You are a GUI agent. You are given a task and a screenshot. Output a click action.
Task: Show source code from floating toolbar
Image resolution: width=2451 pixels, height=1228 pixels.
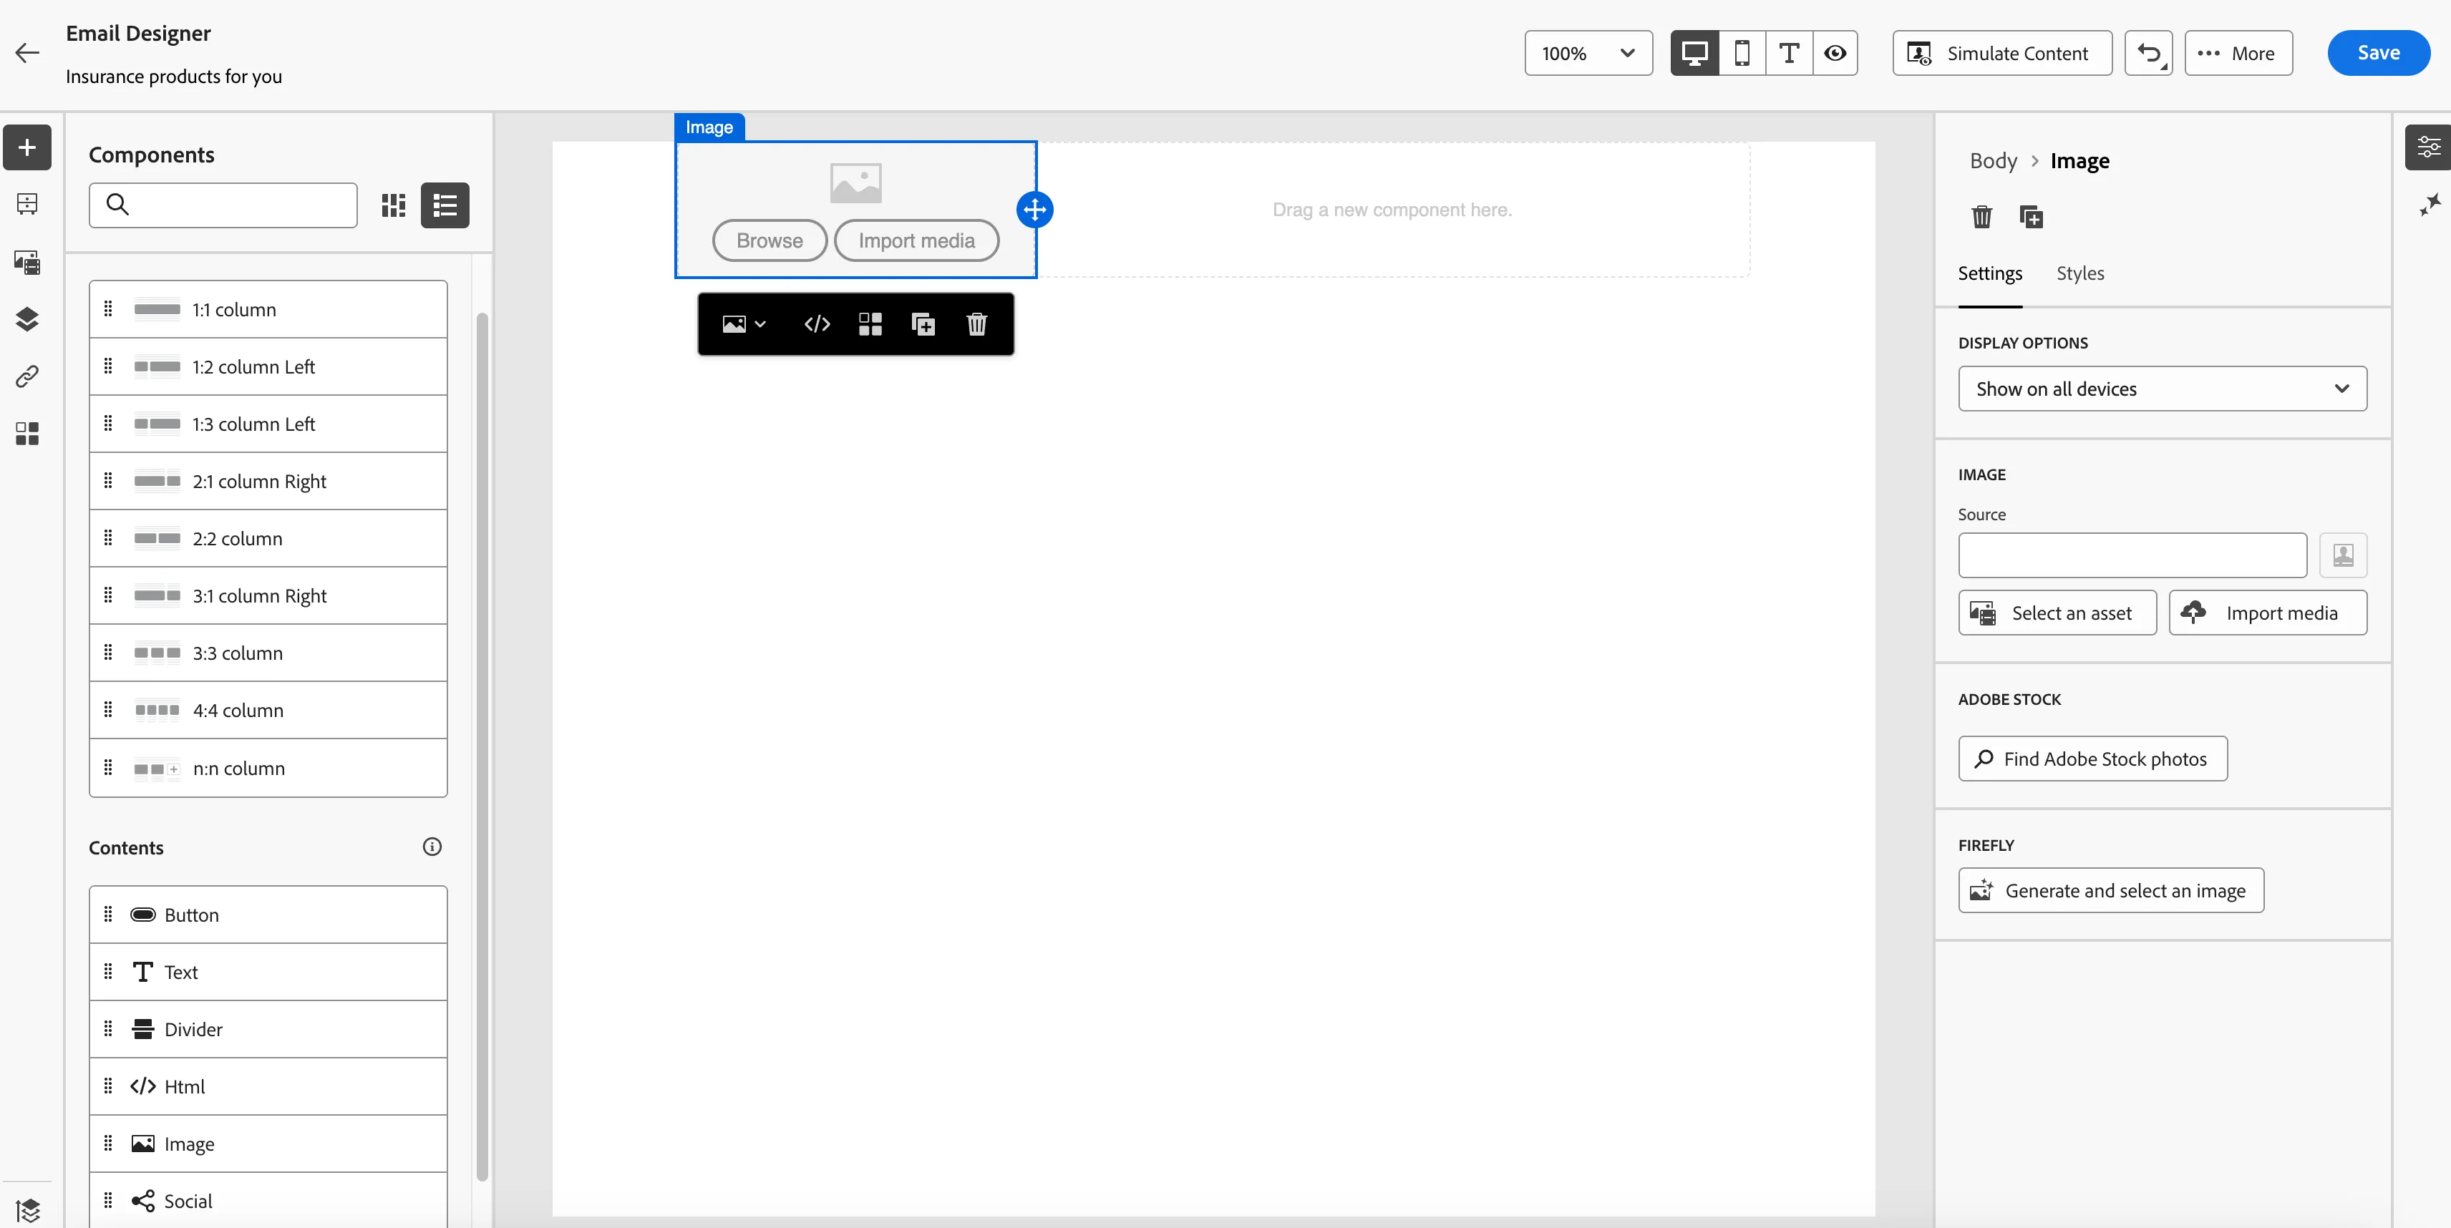tap(817, 324)
